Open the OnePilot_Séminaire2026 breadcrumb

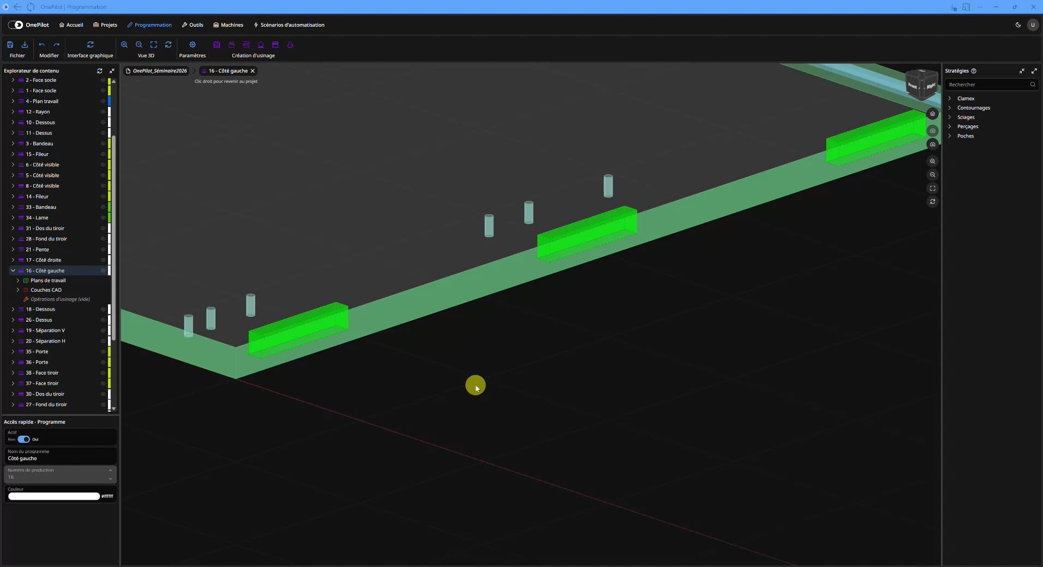coord(156,71)
